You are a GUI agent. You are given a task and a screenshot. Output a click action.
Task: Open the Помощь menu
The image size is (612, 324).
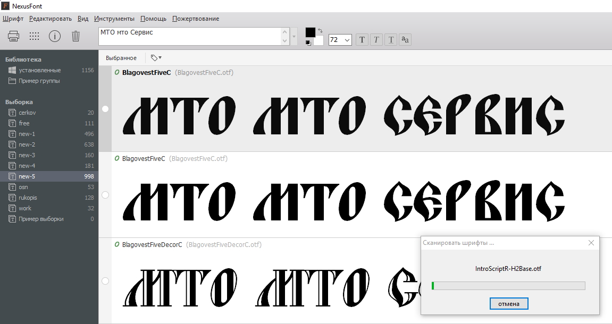click(x=153, y=19)
